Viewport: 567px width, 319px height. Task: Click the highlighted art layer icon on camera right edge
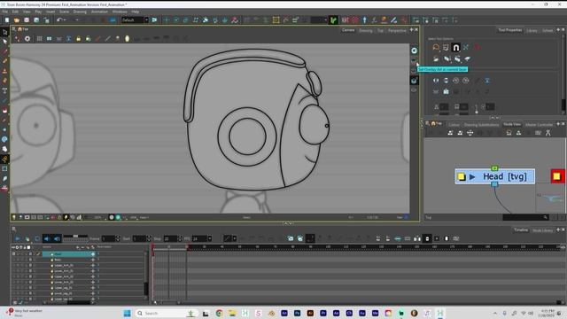point(414,81)
